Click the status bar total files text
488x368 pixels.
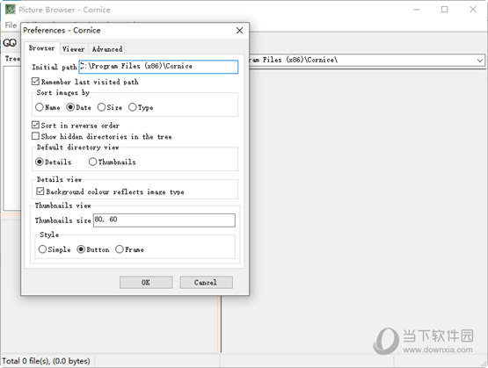click(46, 361)
